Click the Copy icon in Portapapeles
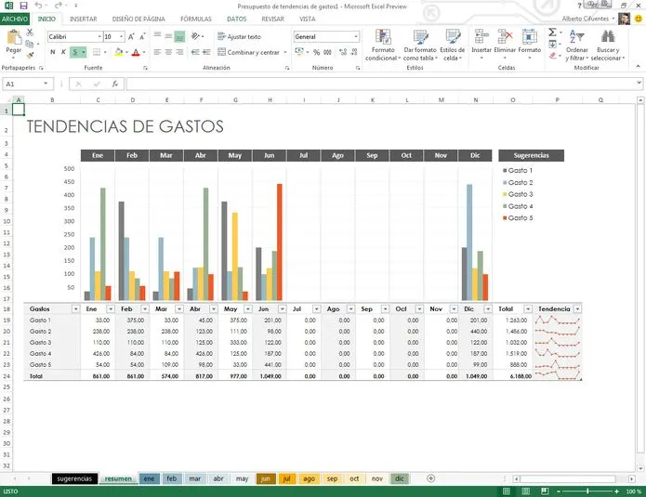 click(x=29, y=44)
